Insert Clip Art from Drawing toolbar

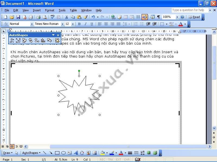click(88, 153)
